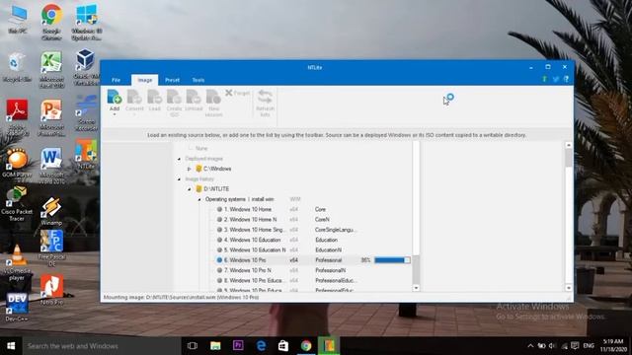Click the Windows Start button
Viewport: 632px width, 355px height.
[x=11, y=346]
